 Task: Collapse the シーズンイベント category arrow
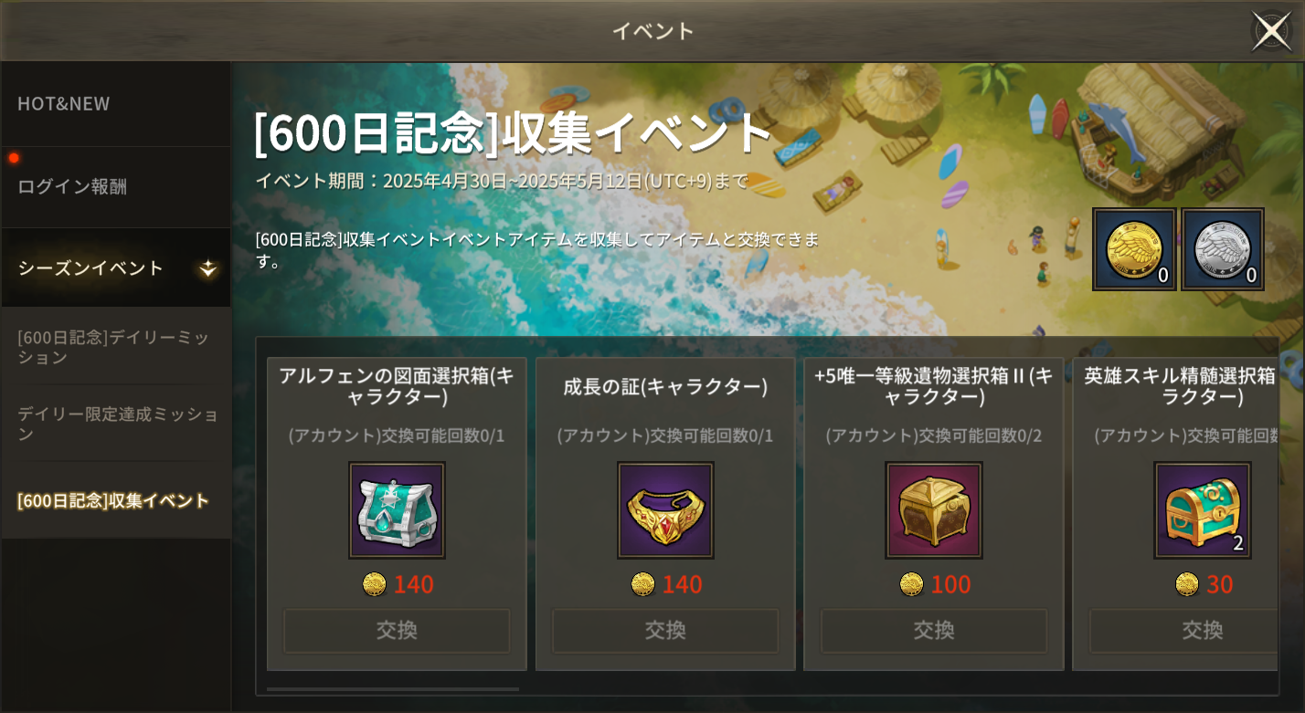point(207,268)
